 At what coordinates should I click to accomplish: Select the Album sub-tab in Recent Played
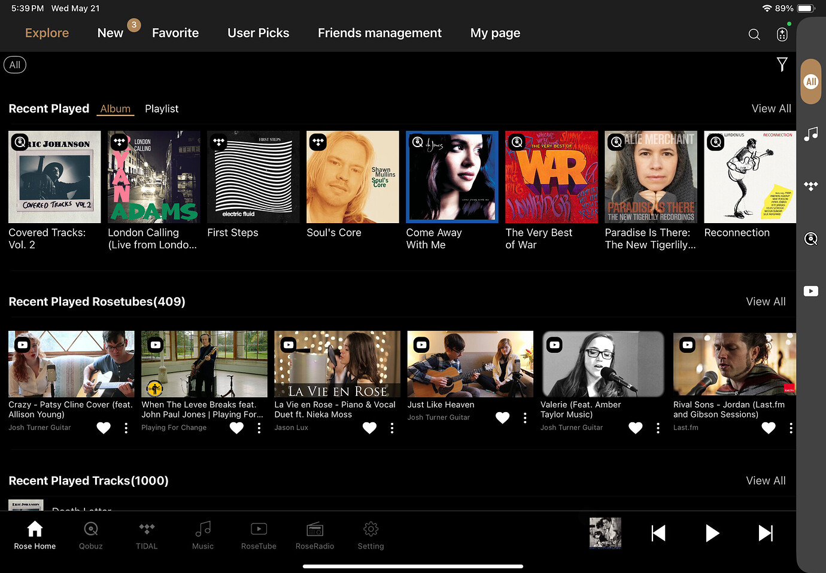(115, 109)
